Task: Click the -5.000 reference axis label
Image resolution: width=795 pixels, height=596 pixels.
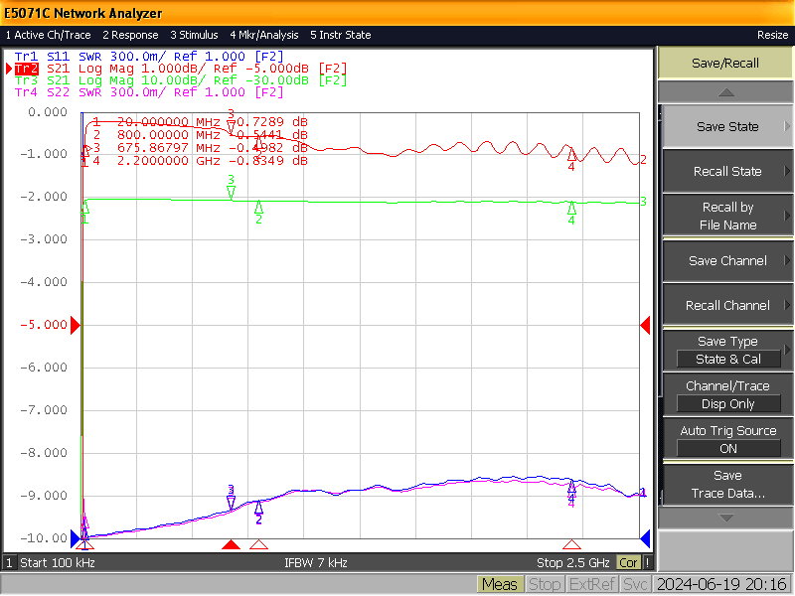Action: (x=44, y=325)
